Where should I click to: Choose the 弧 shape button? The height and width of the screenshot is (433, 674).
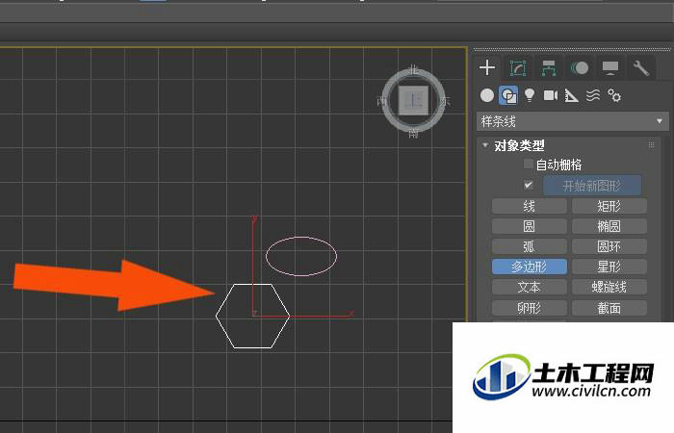click(530, 246)
